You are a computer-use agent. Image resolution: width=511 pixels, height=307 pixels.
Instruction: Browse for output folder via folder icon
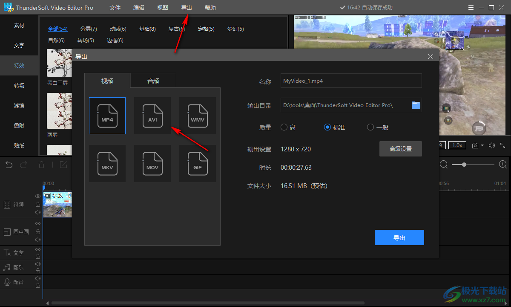click(x=416, y=105)
